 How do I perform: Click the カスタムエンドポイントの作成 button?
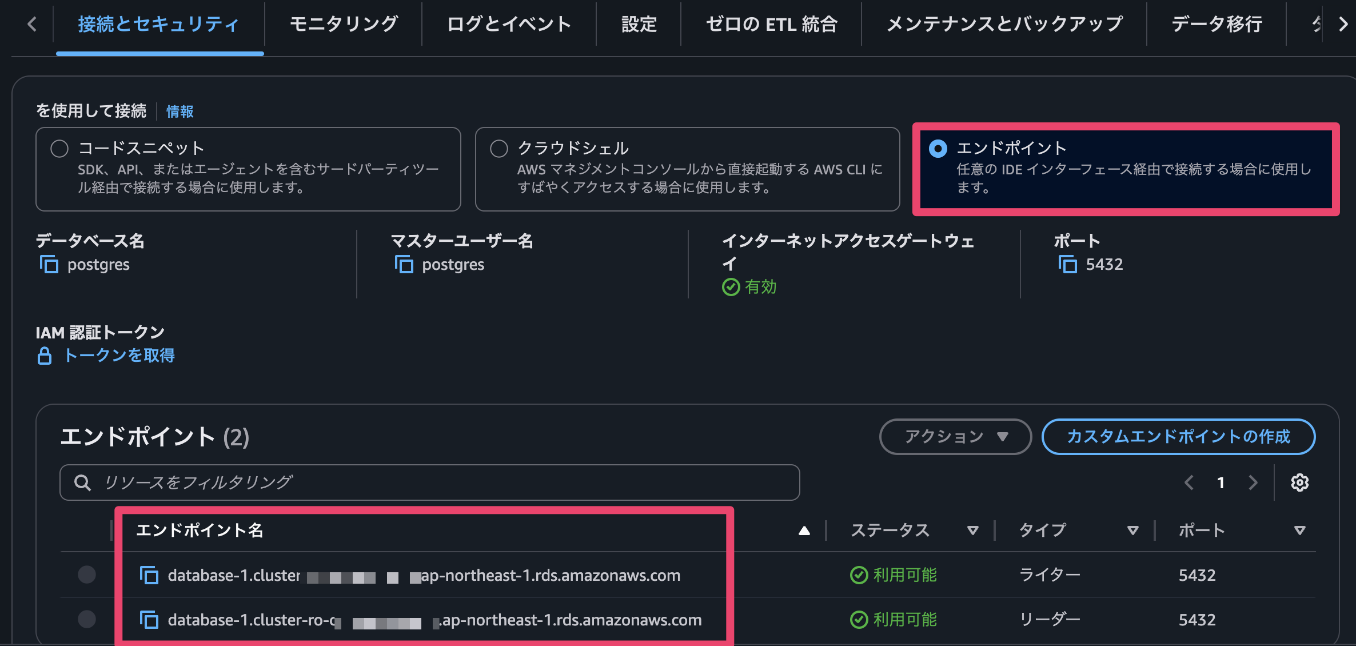(1179, 436)
